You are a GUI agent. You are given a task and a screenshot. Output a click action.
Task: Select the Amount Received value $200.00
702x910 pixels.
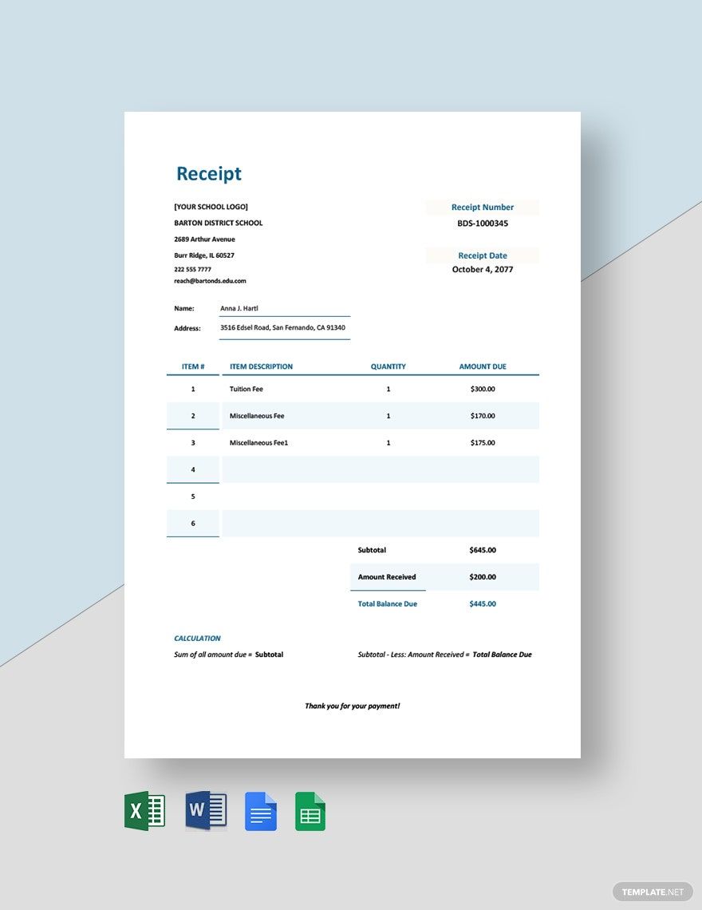482,576
